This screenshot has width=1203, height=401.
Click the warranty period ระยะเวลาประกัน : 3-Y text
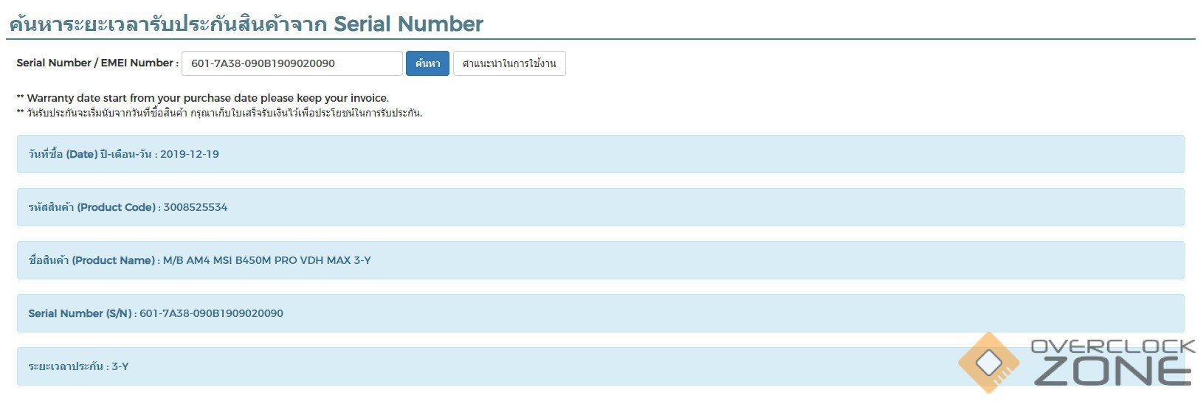(78, 366)
